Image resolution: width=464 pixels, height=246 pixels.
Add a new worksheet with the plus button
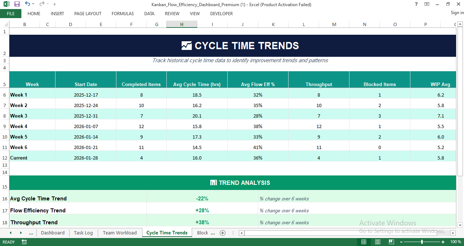point(223,233)
